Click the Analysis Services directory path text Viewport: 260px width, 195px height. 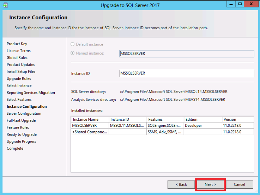173,99
